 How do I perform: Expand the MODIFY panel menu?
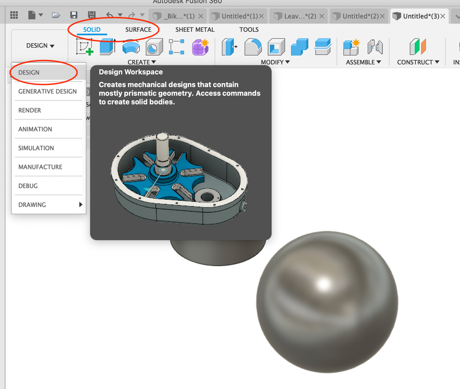pos(275,62)
